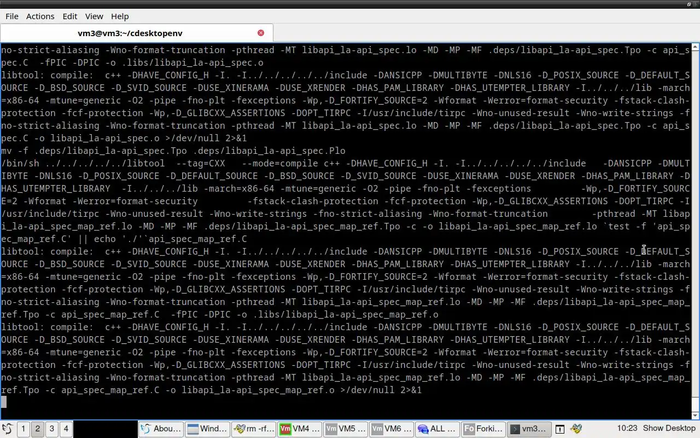Screen dimensions: 700x438
Task: Switch to VM4 taskbar entry
Action: [300, 429]
